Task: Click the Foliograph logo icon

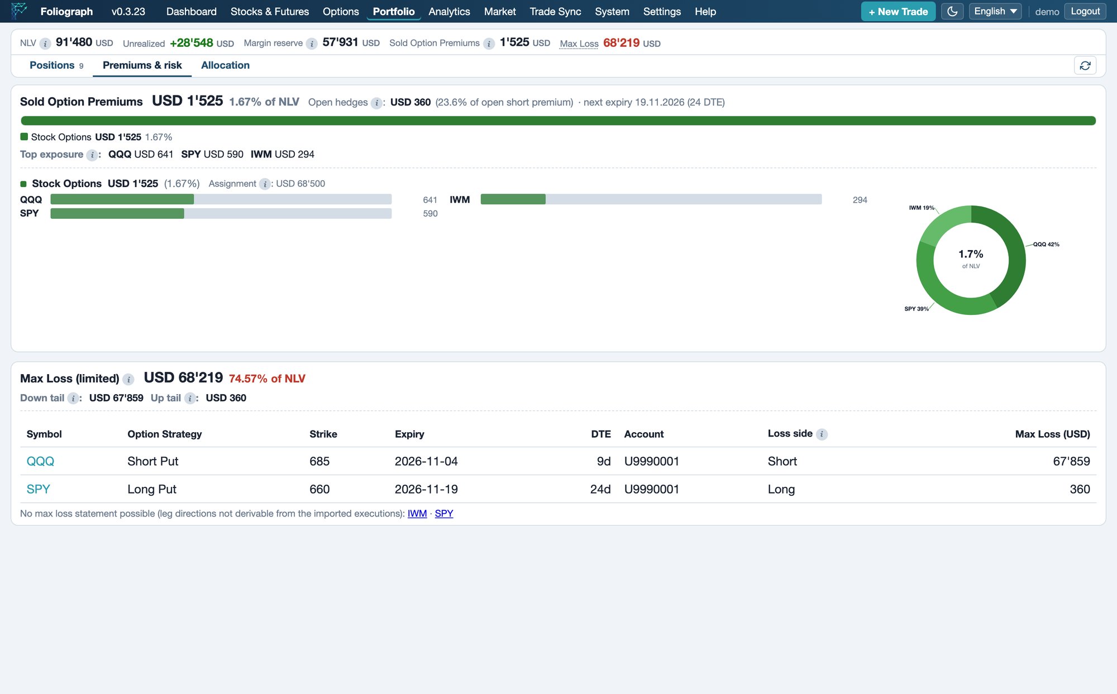Action: [18, 11]
